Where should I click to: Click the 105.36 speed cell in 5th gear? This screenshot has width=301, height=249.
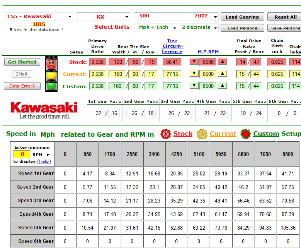pyautogui.click(x=287, y=228)
